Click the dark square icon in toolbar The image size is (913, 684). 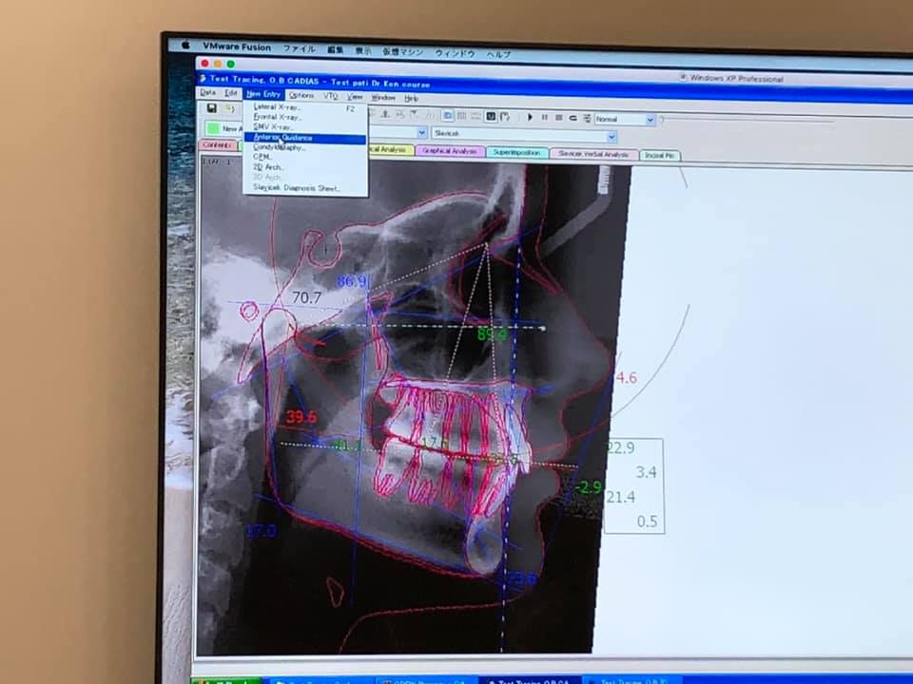pos(491,116)
